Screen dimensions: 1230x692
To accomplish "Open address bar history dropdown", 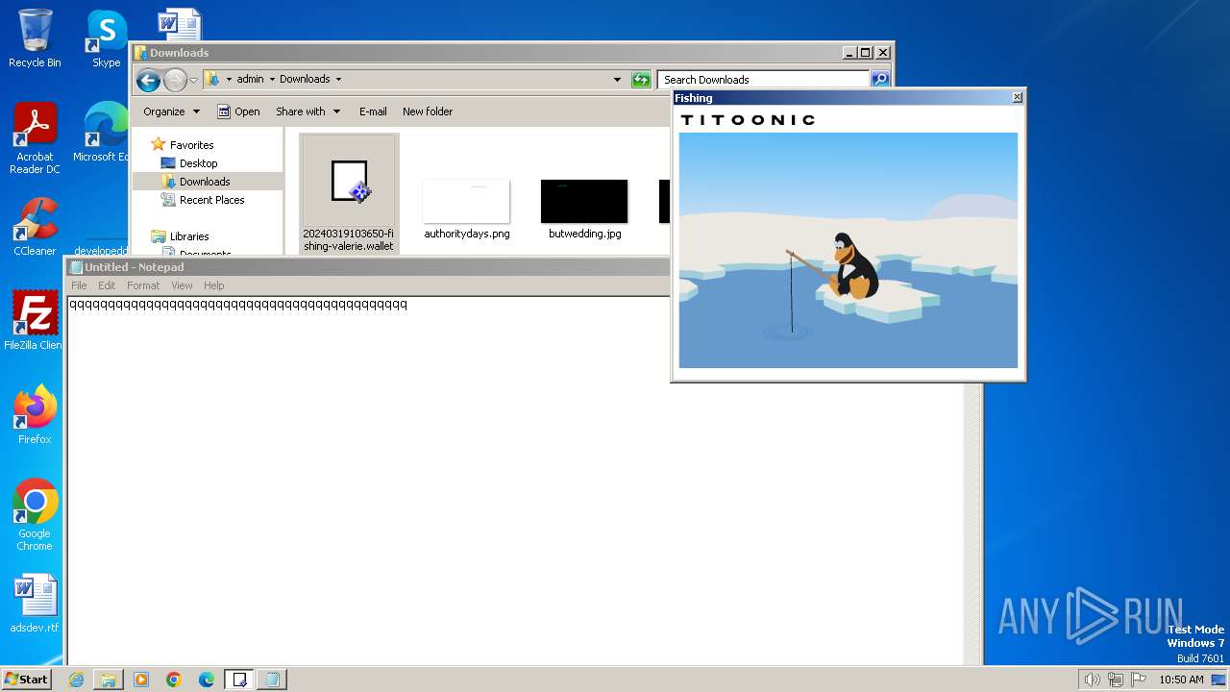I will tap(617, 80).
